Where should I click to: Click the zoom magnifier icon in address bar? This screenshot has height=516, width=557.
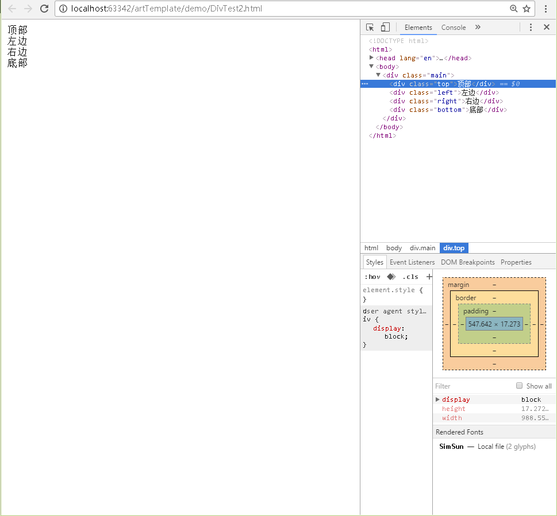514,9
